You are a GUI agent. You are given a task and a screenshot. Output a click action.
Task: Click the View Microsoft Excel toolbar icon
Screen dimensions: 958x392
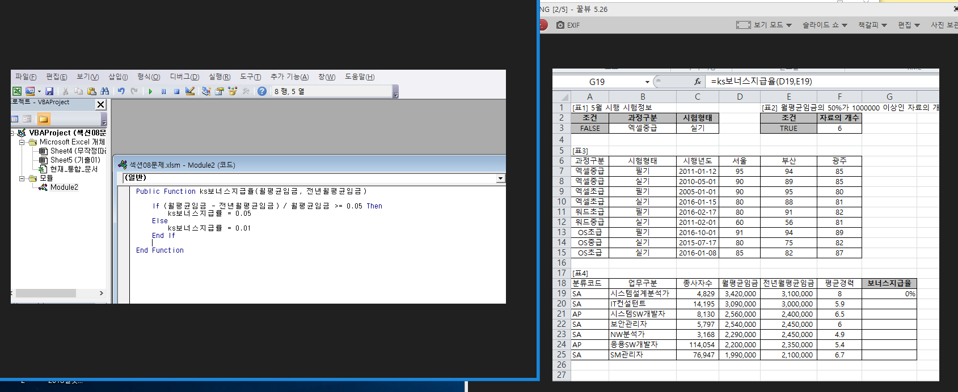pyautogui.click(x=17, y=91)
